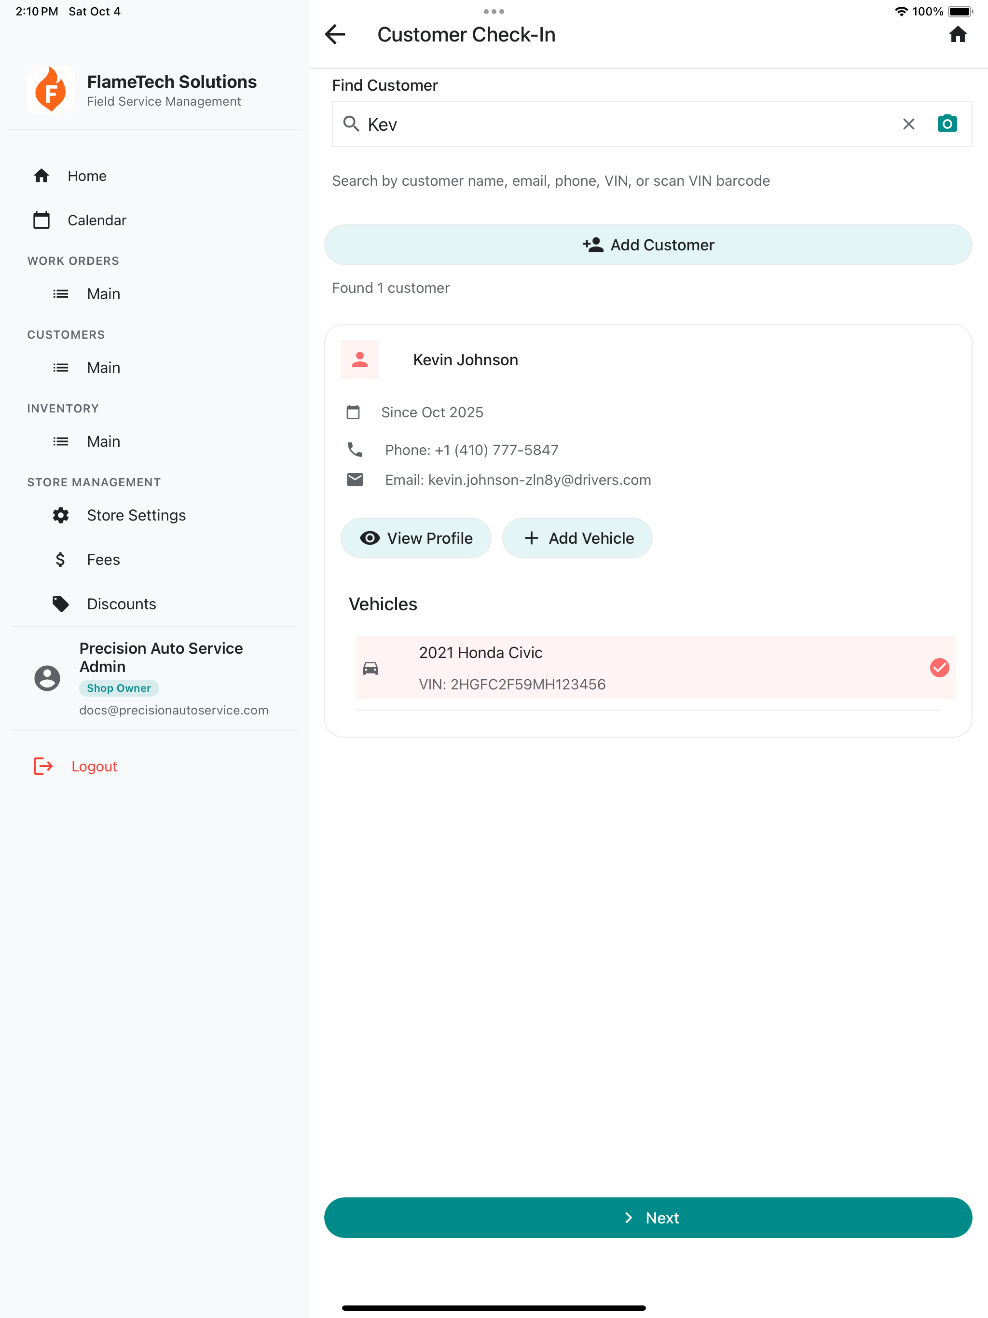Click the email envelope icon
Image resolution: width=988 pixels, height=1318 pixels.
point(355,480)
